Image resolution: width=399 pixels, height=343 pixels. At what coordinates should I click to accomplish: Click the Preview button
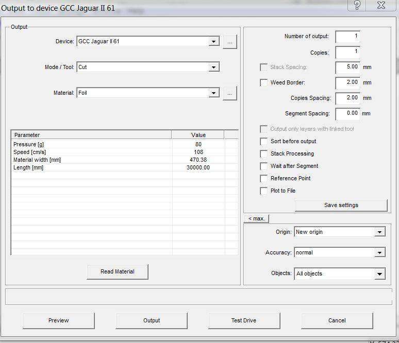click(59, 320)
